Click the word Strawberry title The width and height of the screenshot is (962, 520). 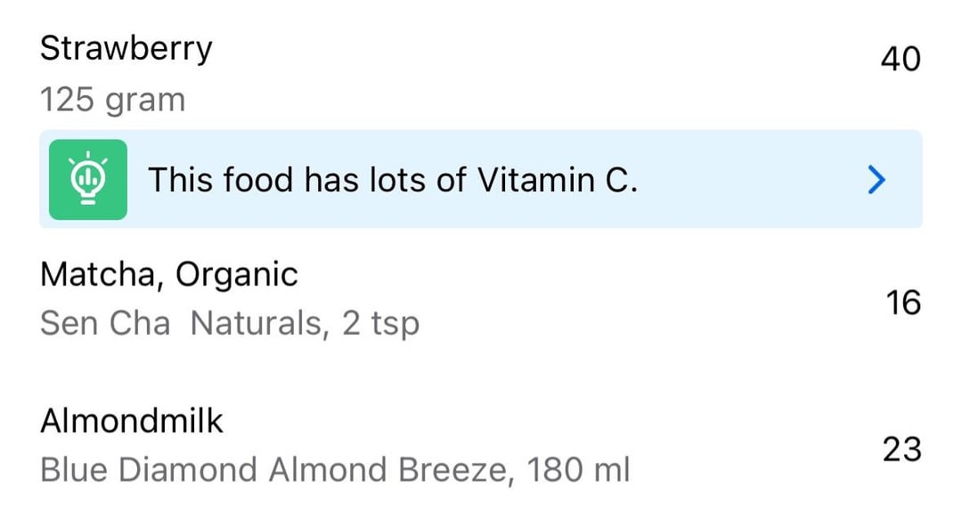(126, 49)
